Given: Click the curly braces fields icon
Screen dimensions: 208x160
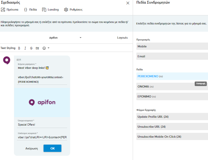Looking at the screenshot, I should 26,10.
